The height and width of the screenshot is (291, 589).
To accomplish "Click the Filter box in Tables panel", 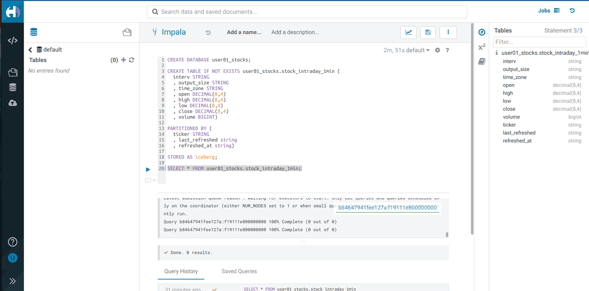I will (x=539, y=42).
